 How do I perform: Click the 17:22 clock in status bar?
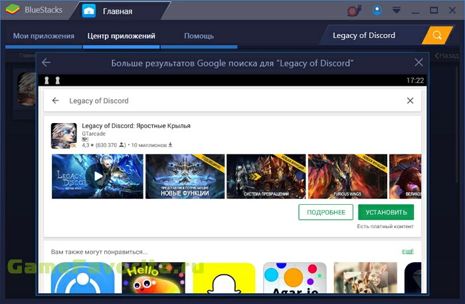[415, 80]
